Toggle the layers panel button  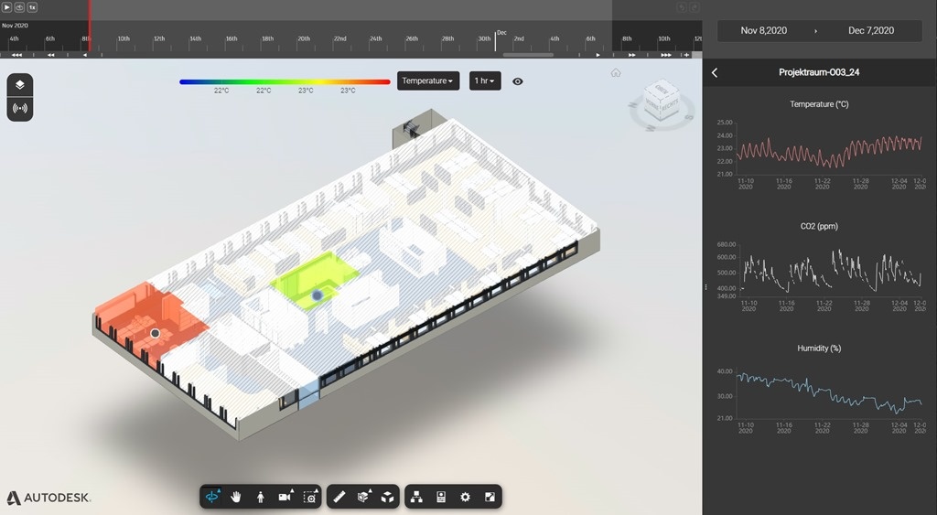click(20, 85)
